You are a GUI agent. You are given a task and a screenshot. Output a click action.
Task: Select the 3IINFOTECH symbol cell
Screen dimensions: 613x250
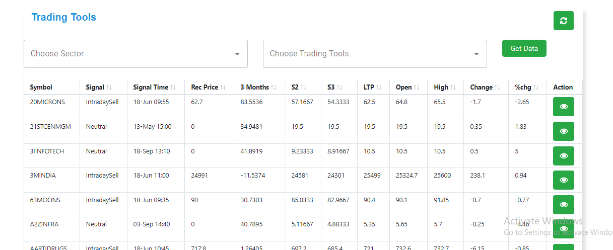click(47, 151)
